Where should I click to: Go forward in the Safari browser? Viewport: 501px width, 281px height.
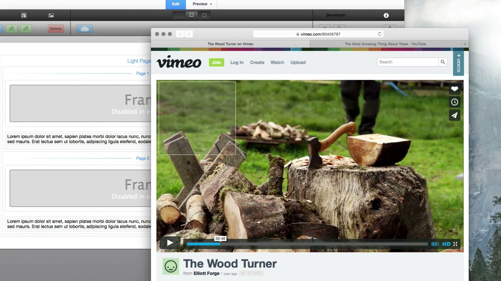(189, 34)
